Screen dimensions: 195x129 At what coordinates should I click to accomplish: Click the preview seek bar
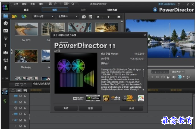[x=171, y=66]
